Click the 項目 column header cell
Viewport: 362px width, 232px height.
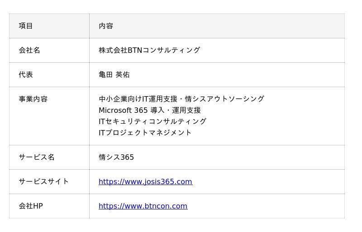pos(26,26)
